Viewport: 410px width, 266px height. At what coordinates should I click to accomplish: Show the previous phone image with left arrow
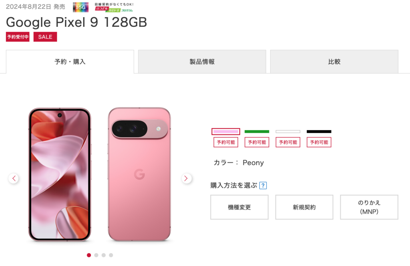(x=14, y=178)
